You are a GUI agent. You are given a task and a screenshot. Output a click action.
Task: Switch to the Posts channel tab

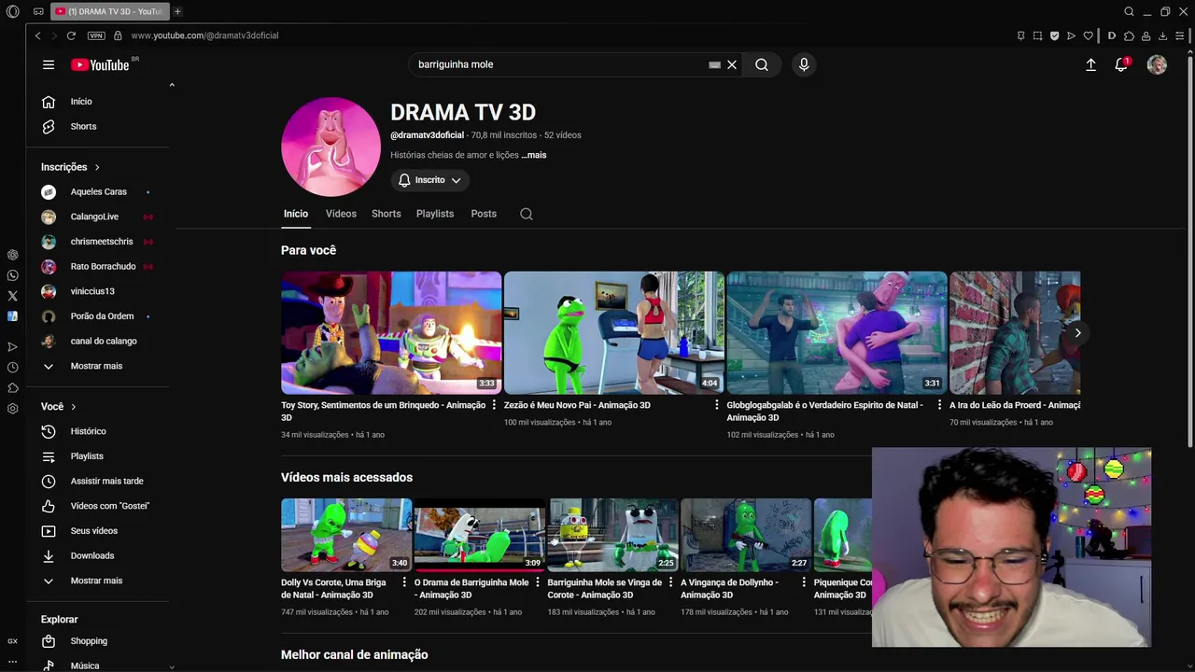484,214
